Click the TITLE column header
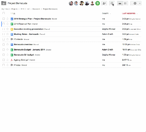Screen dimensions: 146x132 click(13, 14)
